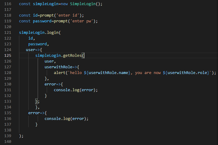Click the SimpleLogin class name on line 116
This screenshot has height=145, width=218.
pos(83,4)
